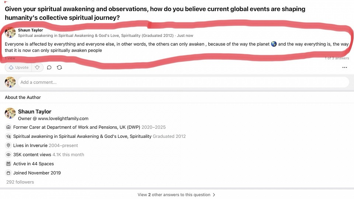The image size is (354, 199).
Task: Open the 292 followers list
Action: click(x=20, y=182)
